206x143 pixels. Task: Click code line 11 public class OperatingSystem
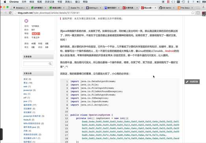pos(91,115)
